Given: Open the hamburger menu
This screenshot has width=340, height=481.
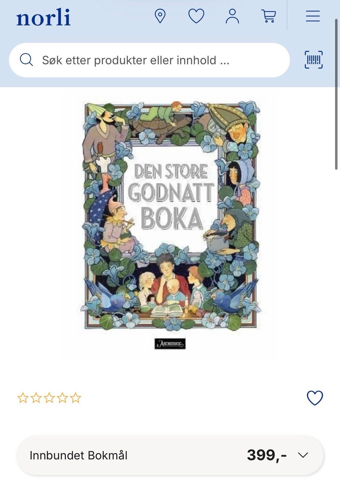Looking at the screenshot, I should click(x=313, y=16).
